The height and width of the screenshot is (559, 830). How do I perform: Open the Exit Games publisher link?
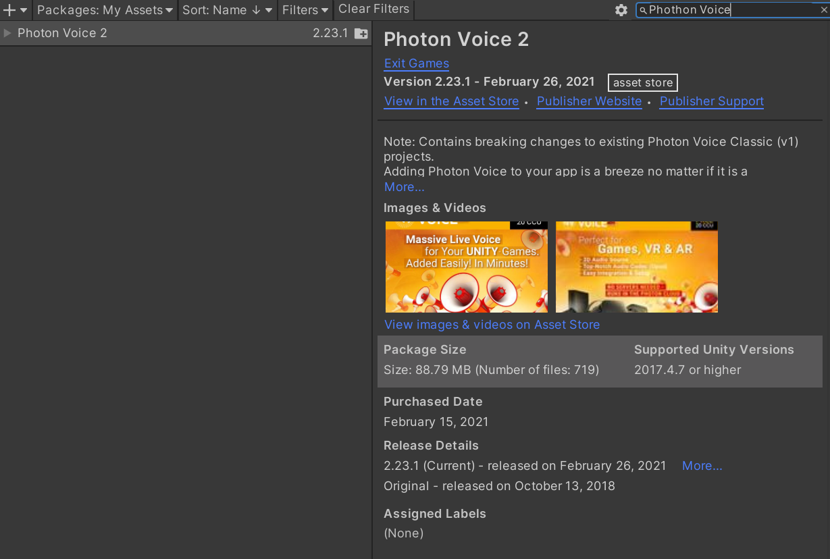point(416,63)
